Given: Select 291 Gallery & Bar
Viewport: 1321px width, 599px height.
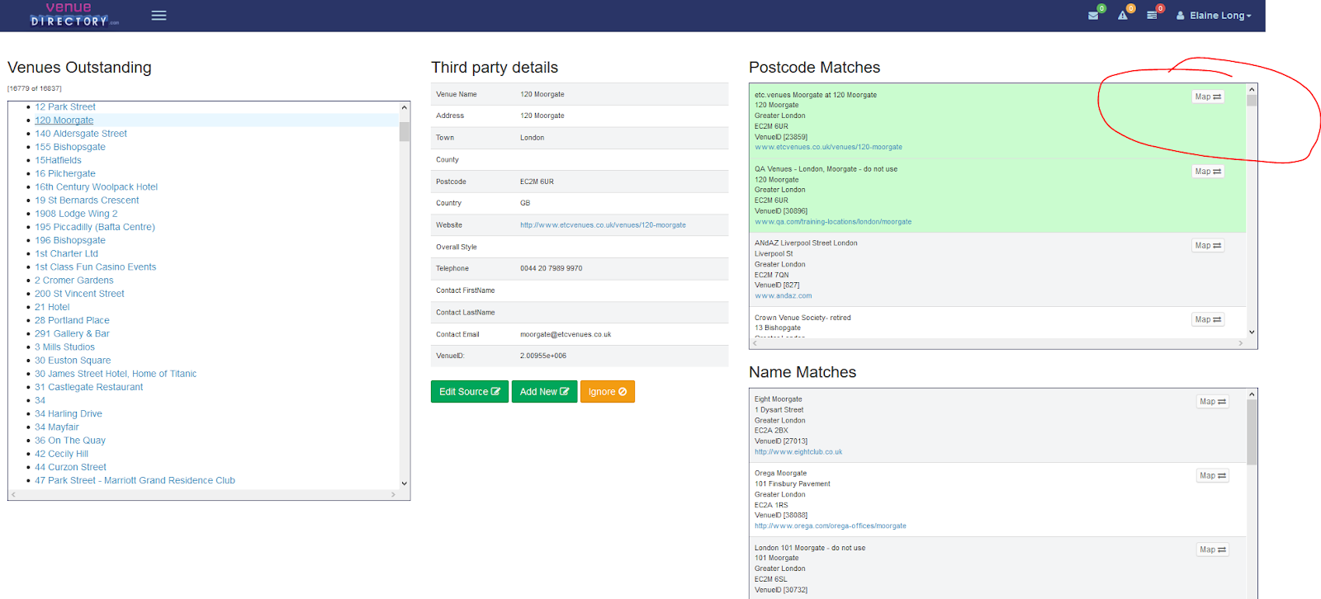Looking at the screenshot, I should point(72,333).
